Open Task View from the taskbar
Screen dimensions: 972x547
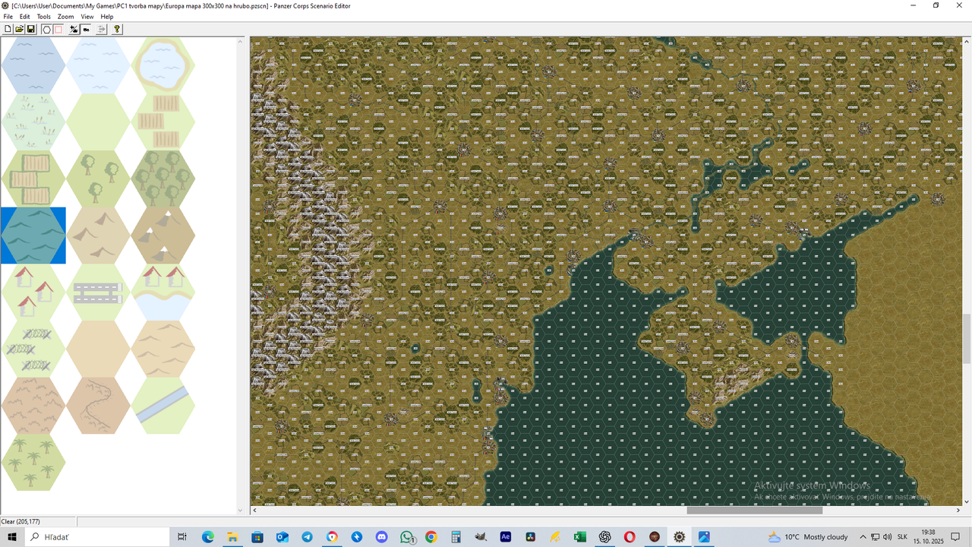[182, 537]
